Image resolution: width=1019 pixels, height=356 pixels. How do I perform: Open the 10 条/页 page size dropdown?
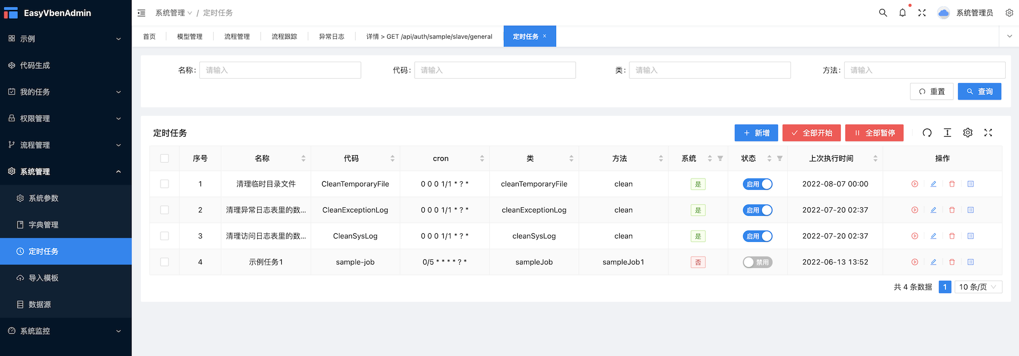[x=978, y=287]
